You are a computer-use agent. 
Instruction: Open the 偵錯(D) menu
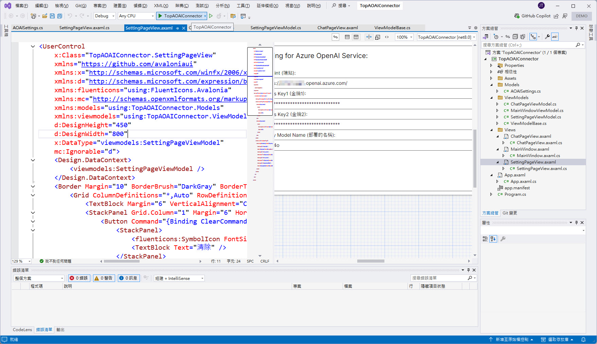140,6
